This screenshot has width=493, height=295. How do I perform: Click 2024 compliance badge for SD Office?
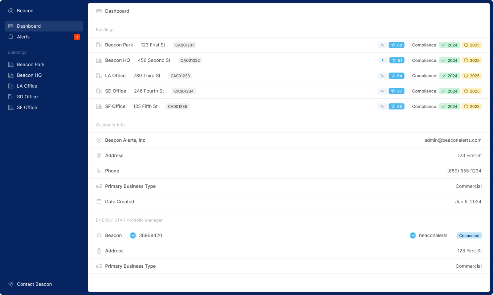pos(450,91)
